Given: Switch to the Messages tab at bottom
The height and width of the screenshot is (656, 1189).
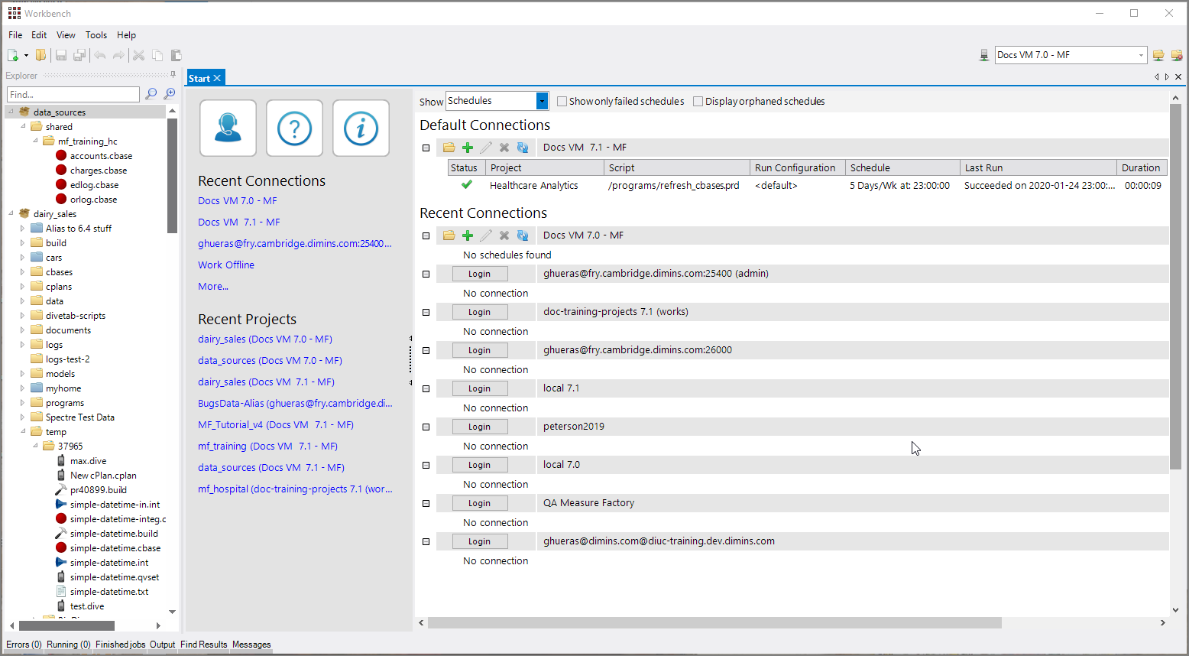Looking at the screenshot, I should tap(251, 645).
